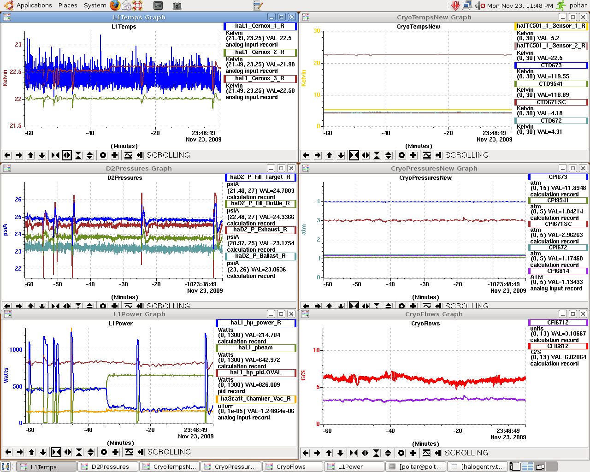Open the poltar user menu
This screenshot has height=472, width=590.
coord(578,6)
